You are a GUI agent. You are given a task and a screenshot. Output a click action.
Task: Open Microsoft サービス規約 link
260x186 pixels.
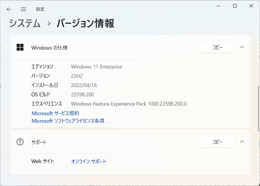coord(55,113)
